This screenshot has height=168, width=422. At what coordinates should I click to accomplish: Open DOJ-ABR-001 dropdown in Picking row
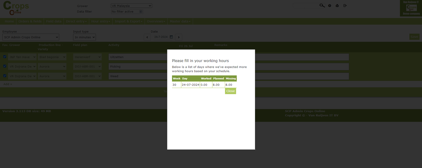[88, 66]
